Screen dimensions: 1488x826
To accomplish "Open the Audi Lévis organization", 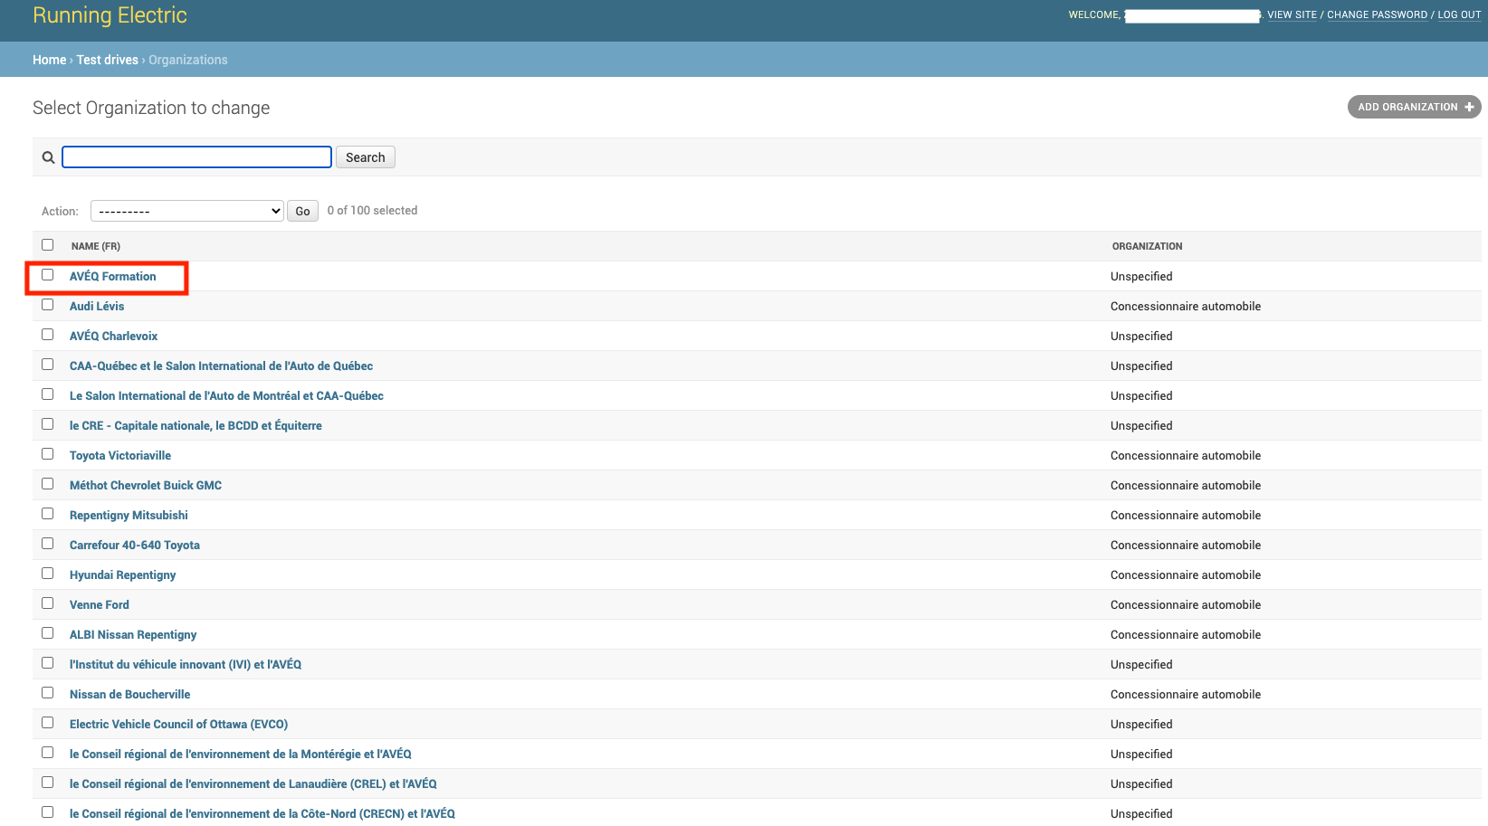I will pos(97,306).
